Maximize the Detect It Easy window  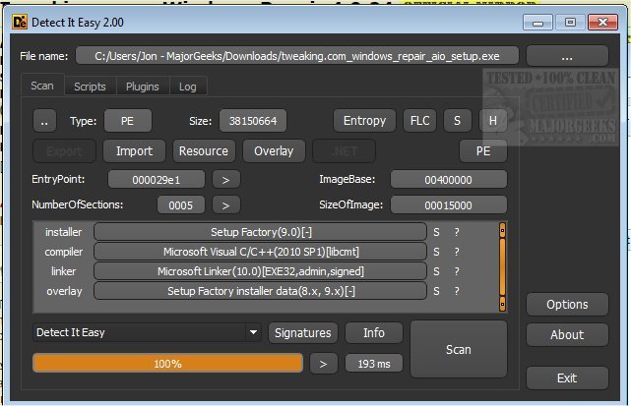570,22
